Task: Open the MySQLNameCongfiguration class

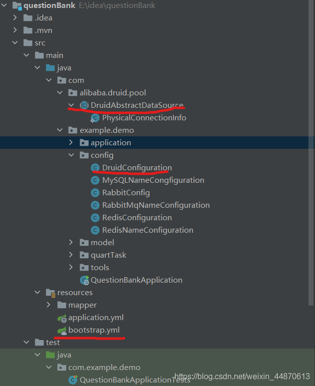Action: tap(153, 180)
